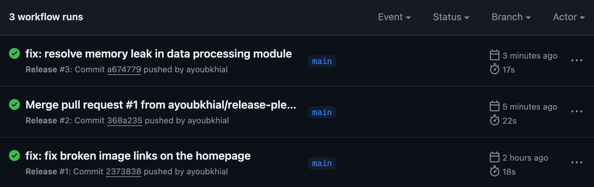The width and height of the screenshot is (594, 187).
Task: Click stopwatch icon beside 22s duration
Action: [494, 120]
